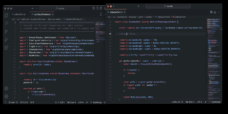Open the Source Control view
The height and width of the screenshot is (114, 228).
6,31
